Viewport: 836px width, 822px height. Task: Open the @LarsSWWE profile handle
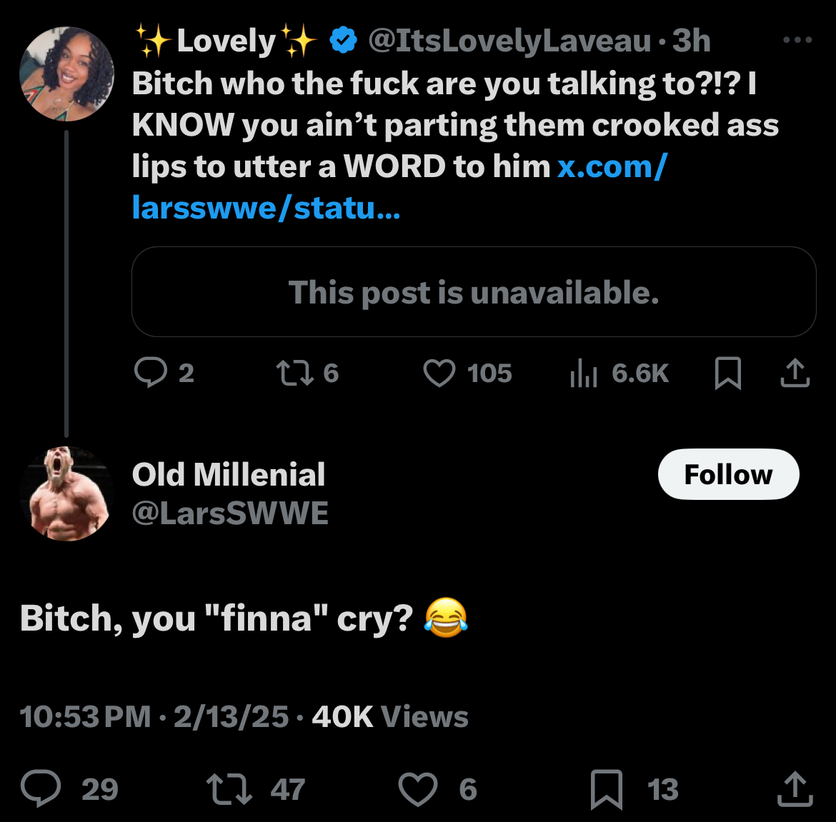(x=230, y=513)
